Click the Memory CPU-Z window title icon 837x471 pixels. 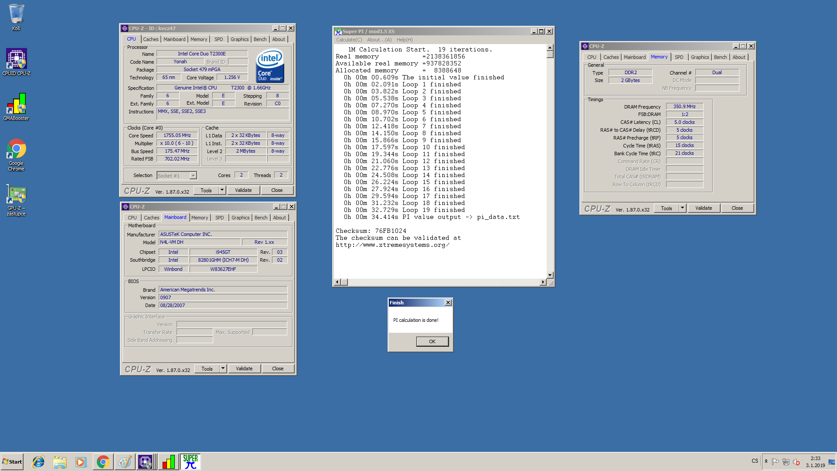pyautogui.click(x=585, y=46)
